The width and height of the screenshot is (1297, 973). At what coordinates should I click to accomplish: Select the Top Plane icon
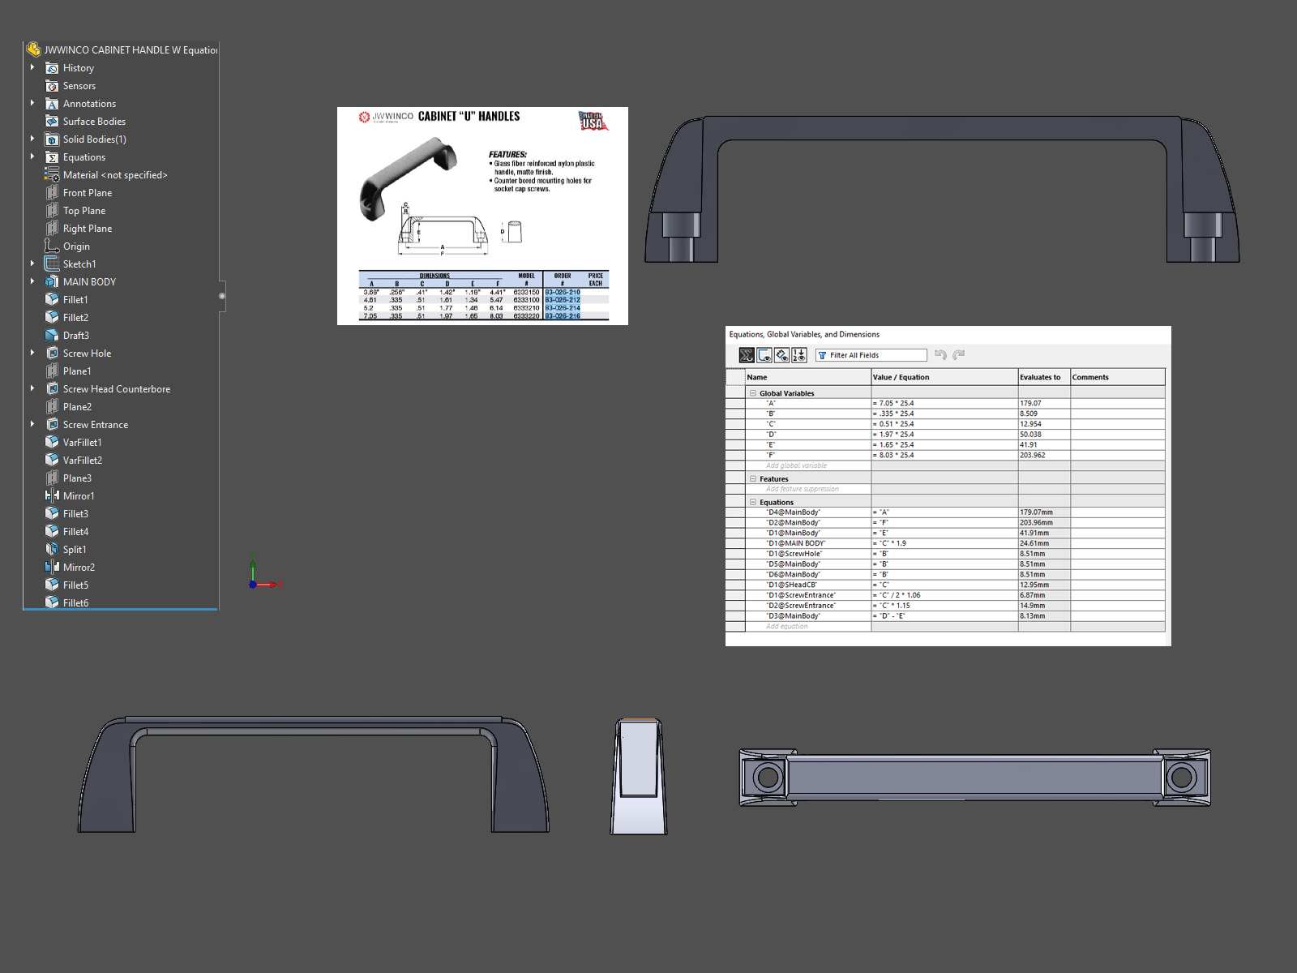pyautogui.click(x=52, y=211)
